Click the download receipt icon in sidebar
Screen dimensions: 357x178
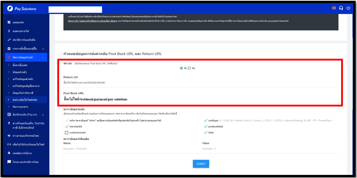(9, 123)
